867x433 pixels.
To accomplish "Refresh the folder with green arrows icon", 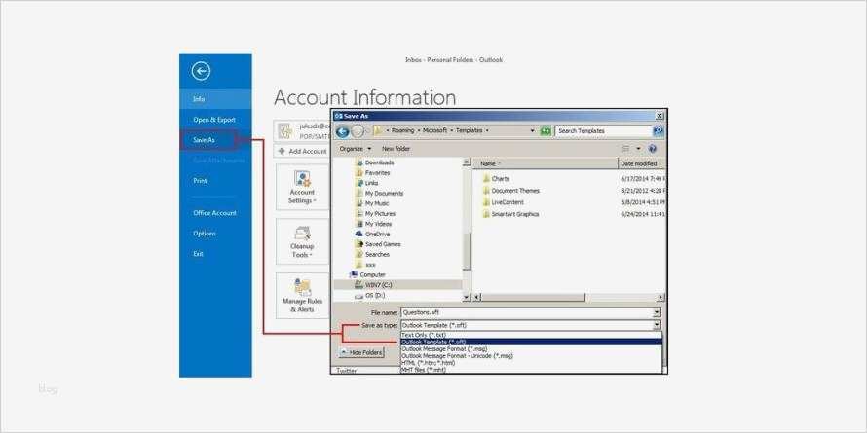I will (546, 131).
